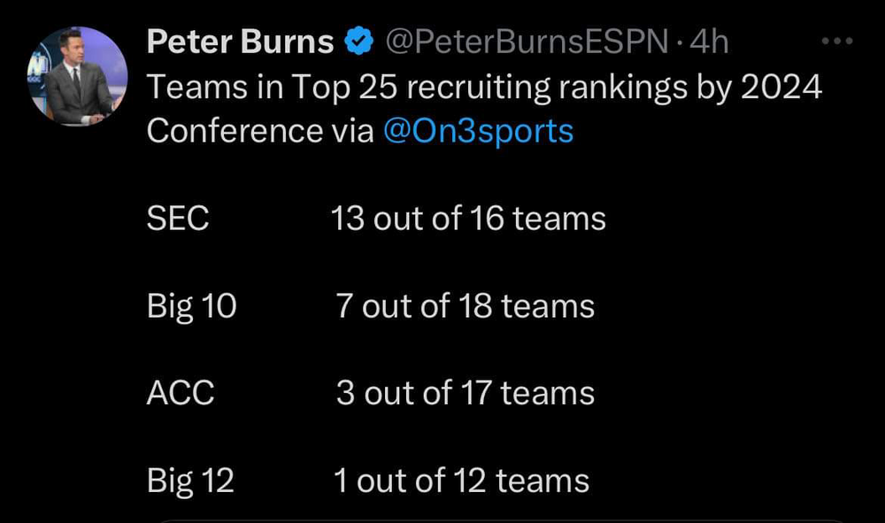
Task: Click the '13 out of 16 teams' text
Action: click(x=468, y=219)
